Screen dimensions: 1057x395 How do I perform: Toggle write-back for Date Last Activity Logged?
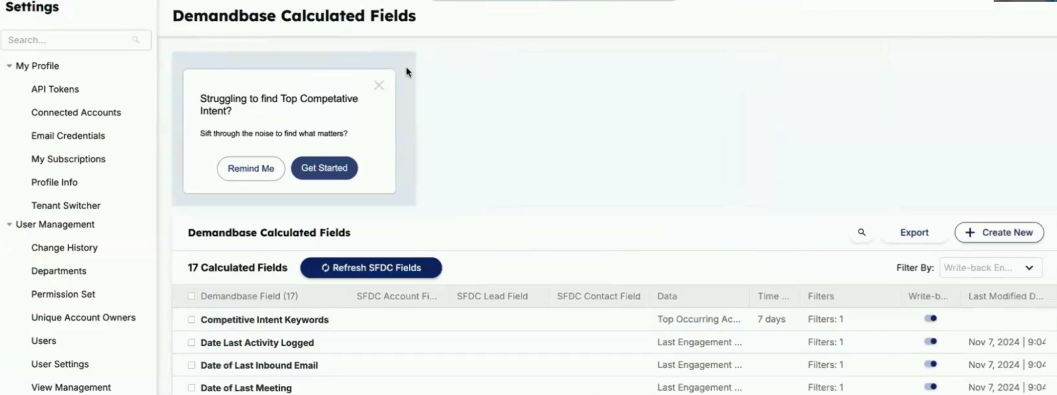coord(931,341)
